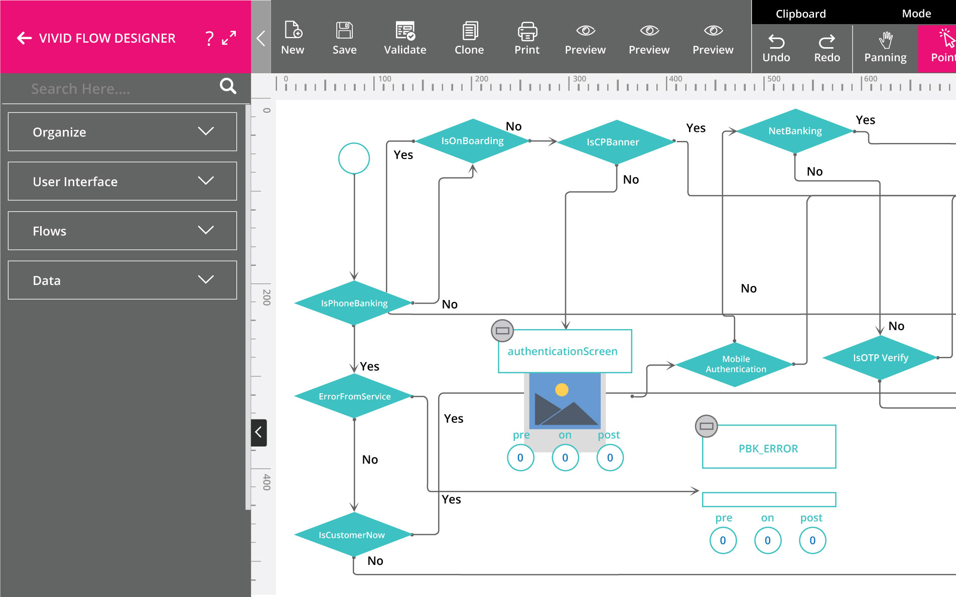Expand the Organize section
The image size is (956, 597).
pyautogui.click(x=122, y=132)
